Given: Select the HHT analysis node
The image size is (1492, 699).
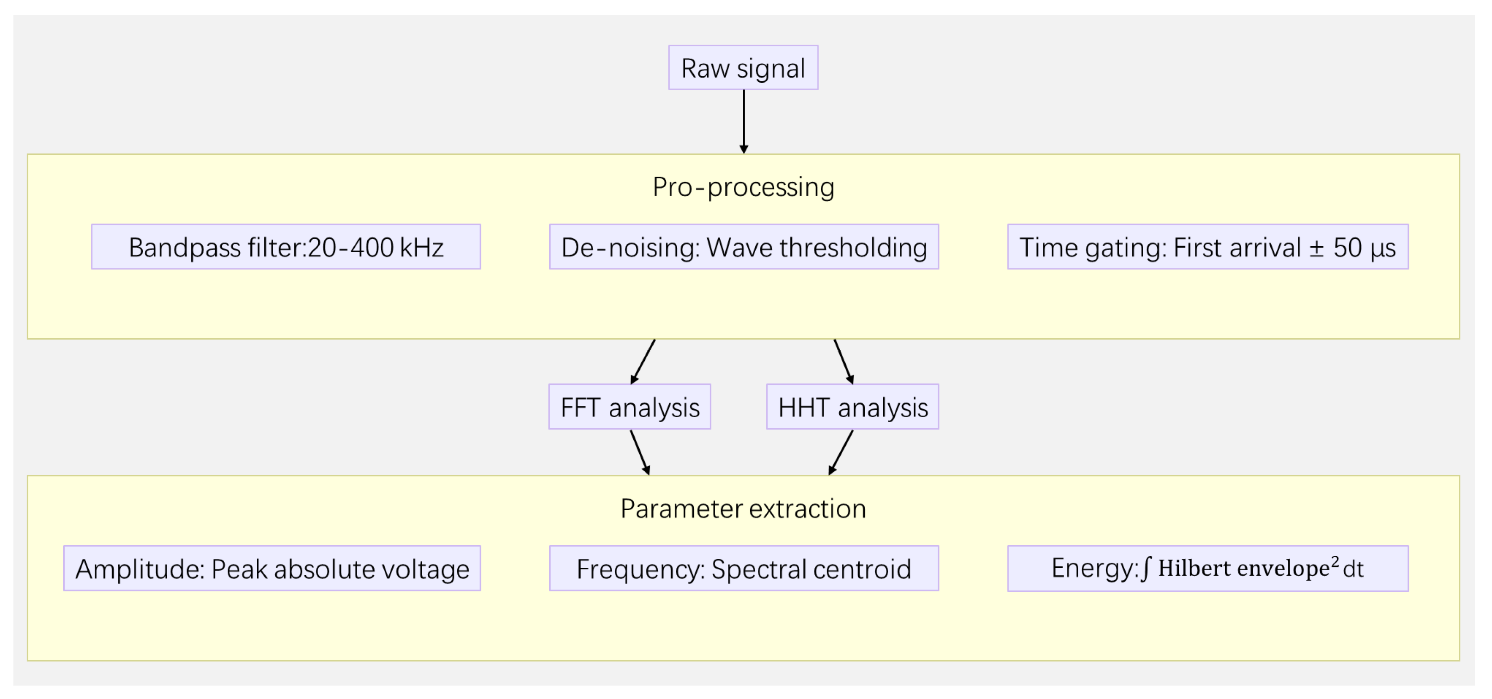Looking at the screenshot, I should point(853,407).
